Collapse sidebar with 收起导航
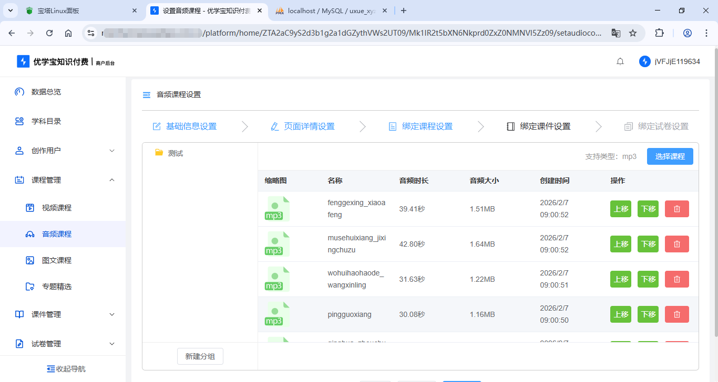This screenshot has height=382, width=718. point(66,369)
